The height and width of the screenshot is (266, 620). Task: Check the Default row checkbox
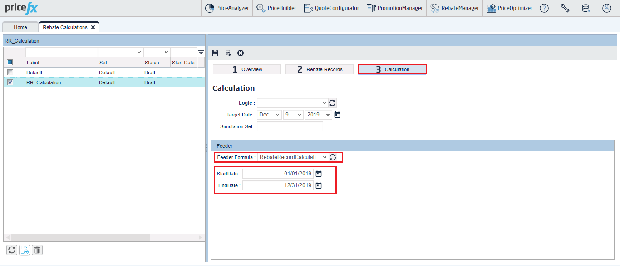click(10, 73)
